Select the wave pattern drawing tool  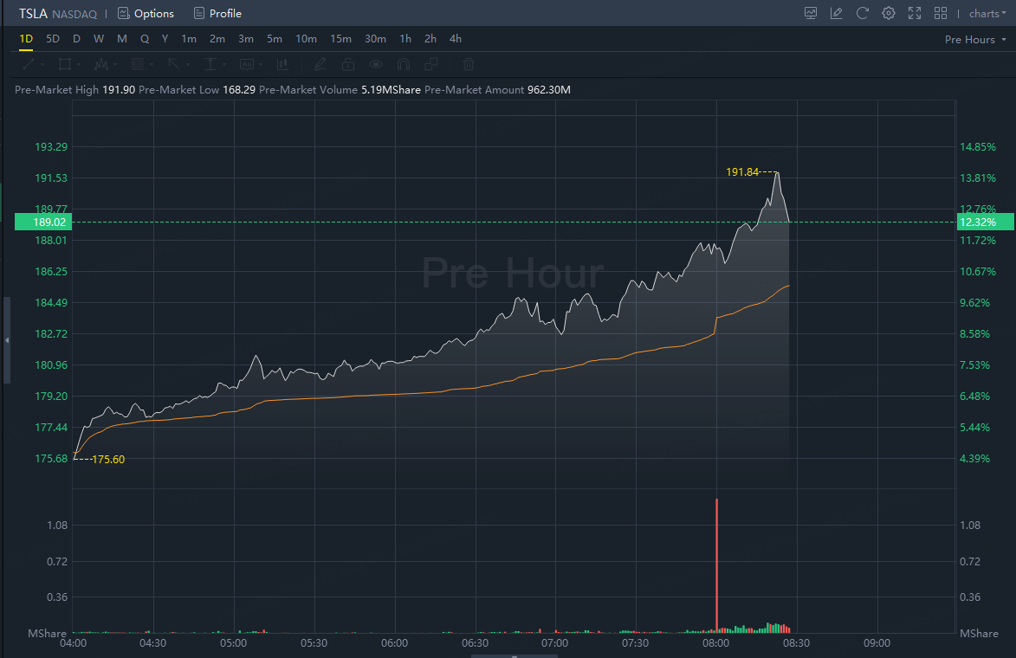click(x=101, y=64)
